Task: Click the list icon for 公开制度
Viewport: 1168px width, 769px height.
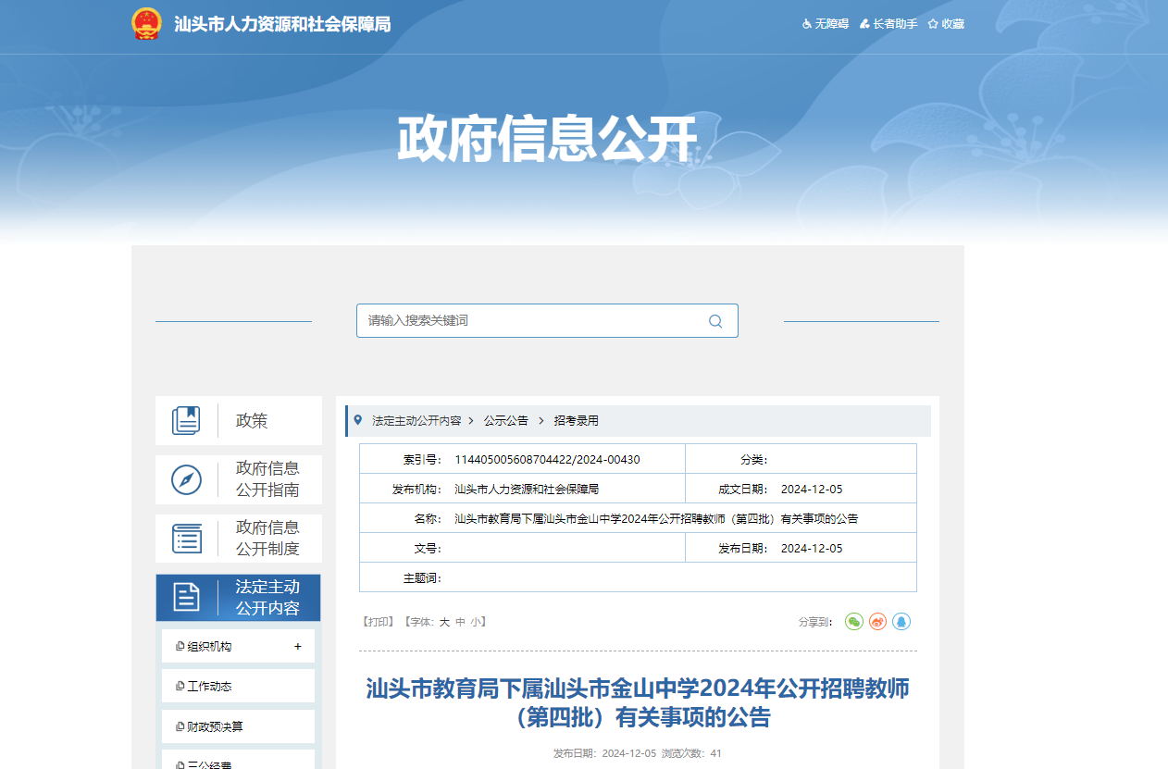Action: (x=186, y=539)
